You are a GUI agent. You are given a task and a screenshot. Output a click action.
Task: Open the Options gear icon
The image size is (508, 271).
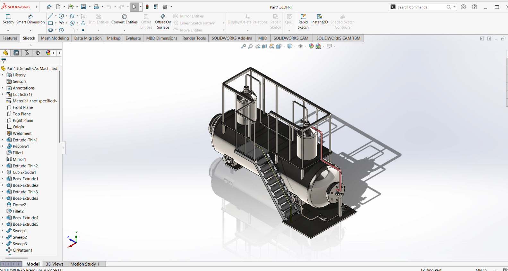[165, 7]
